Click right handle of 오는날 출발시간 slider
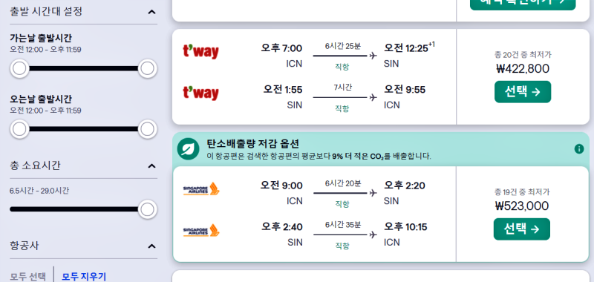 pos(147,129)
